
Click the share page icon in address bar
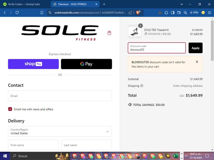pos(130,13)
